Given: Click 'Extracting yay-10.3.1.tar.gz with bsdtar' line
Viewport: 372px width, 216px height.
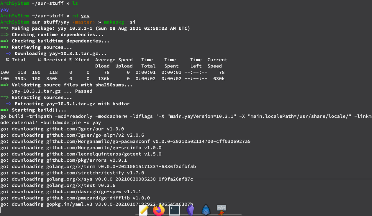Looking at the screenshot, I should (68, 104).
